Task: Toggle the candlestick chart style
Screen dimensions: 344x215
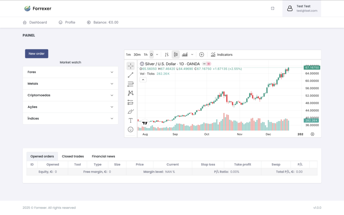Action: click(x=175, y=54)
